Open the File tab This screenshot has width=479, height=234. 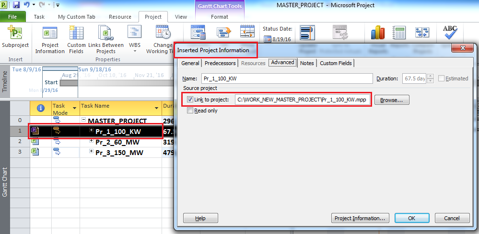(x=12, y=17)
